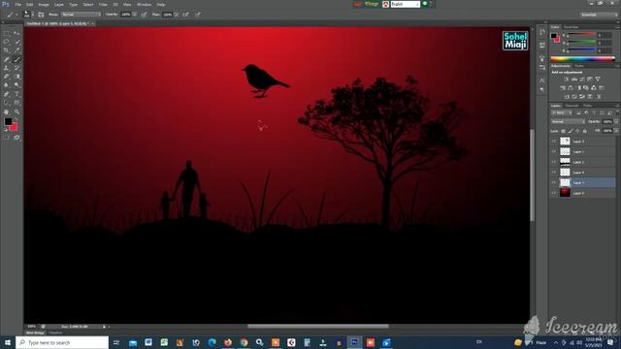This screenshot has width=621, height=349.
Task: Toggle lock all for the layer
Action: point(585,131)
